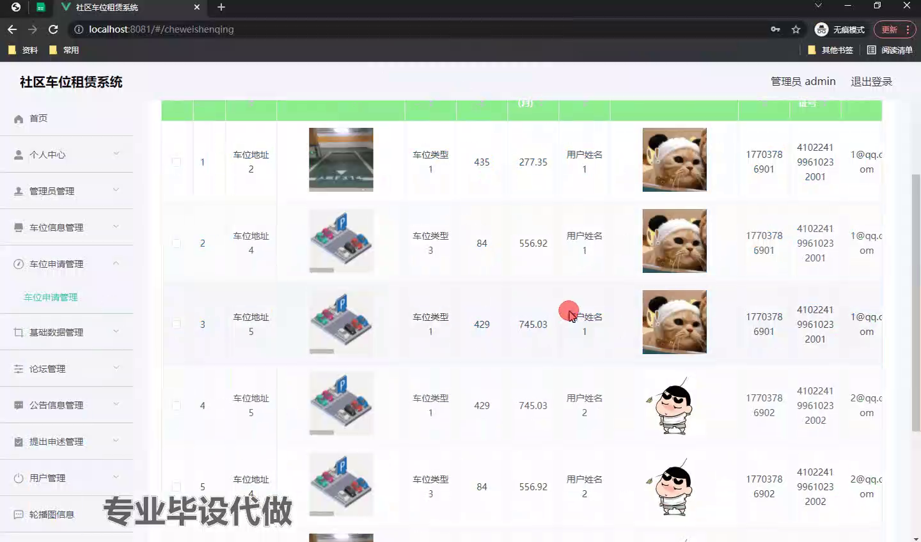The width and height of the screenshot is (921, 542).
Task: Expand 管理员管理 menu chevron
Action: pos(116,190)
